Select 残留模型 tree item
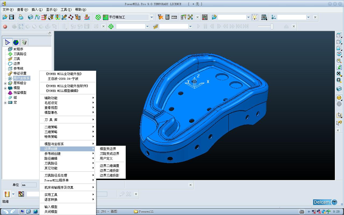 pyautogui.click(x=20, y=93)
